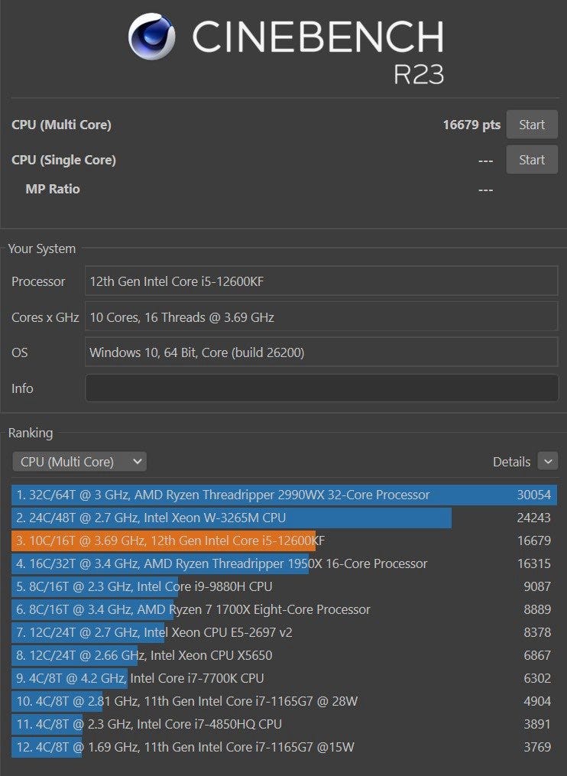Viewport: 567px width, 776px height.
Task: Click the Ranking section heading
Action: pos(31,433)
